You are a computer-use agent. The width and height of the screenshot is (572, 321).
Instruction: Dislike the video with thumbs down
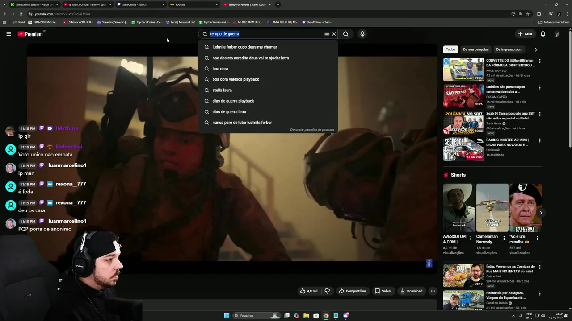click(327, 291)
